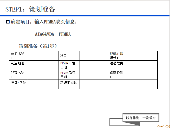The width and height of the screenshot is (170, 128).
Task: Select the '策划准备(第1步)' table caption
Action: pyautogui.click(x=38, y=46)
